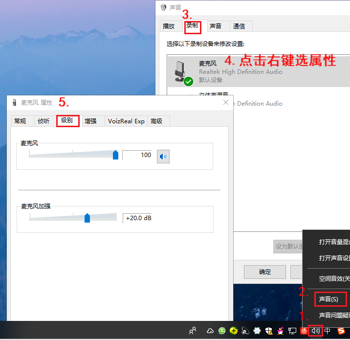Image resolution: width=350 pixels, height=340 pixels.
Task: Click the network computer tray icon
Action: (292, 331)
